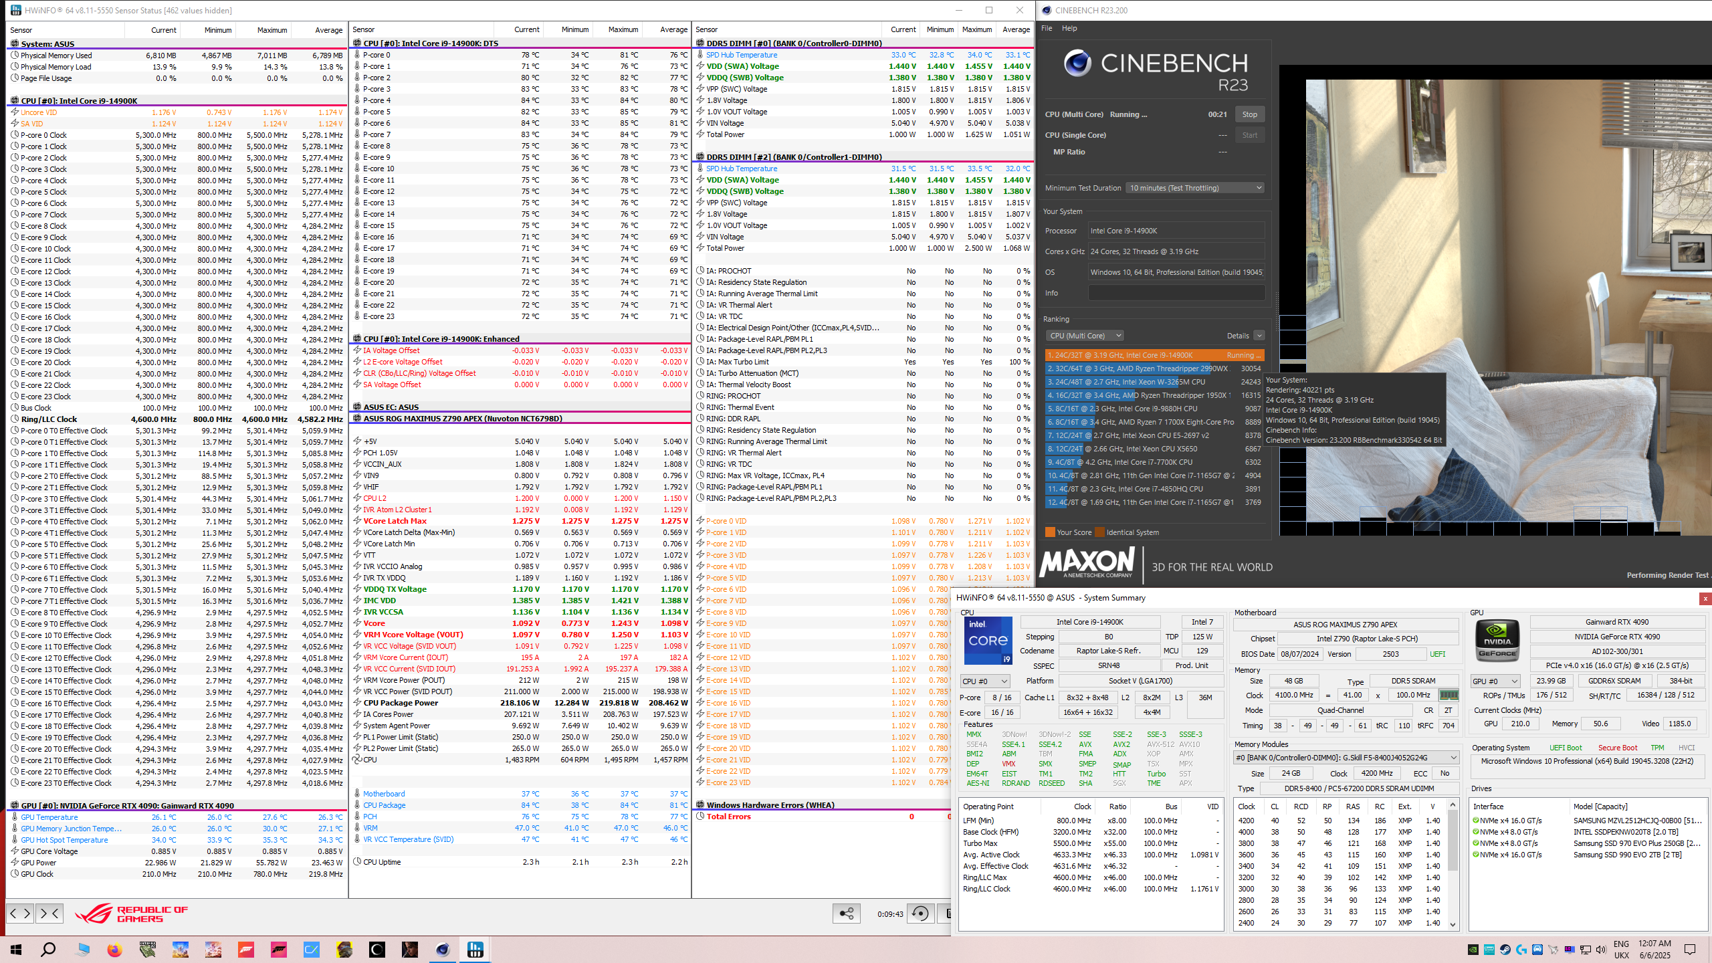Select the VCore Latch Max sensor row
Screen dimensions: 1712x963
click(520, 521)
